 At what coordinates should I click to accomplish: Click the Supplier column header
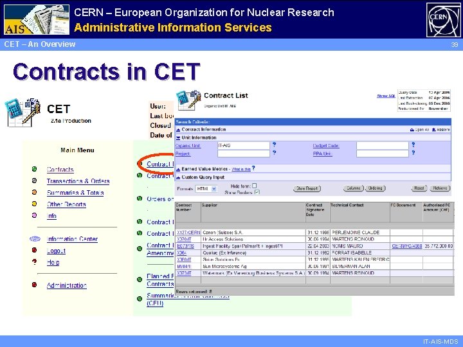pyautogui.click(x=210, y=205)
